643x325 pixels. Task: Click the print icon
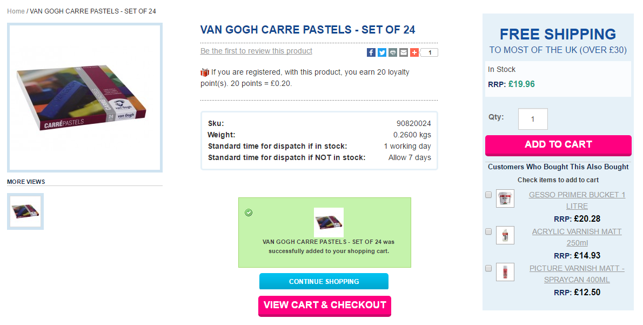(x=393, y=52)
